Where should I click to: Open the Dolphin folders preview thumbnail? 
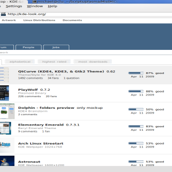[7, 111]
